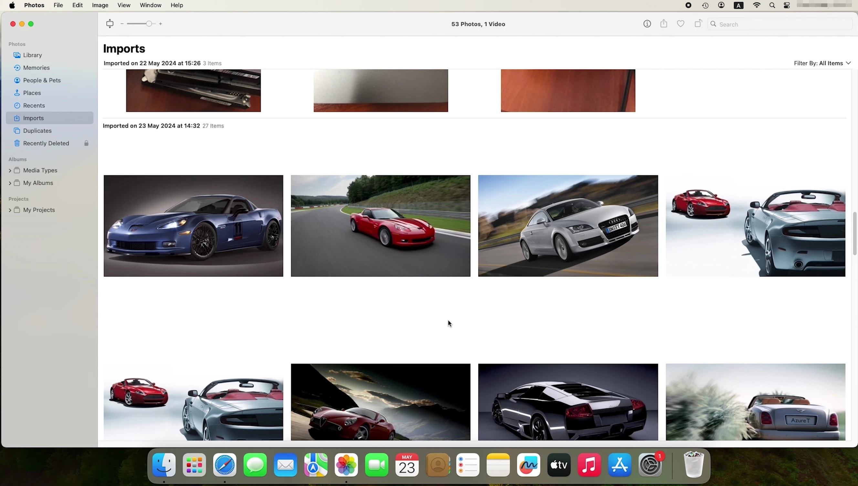
Task: Select the Media Types folder row
Action: (x=50, y=170)
